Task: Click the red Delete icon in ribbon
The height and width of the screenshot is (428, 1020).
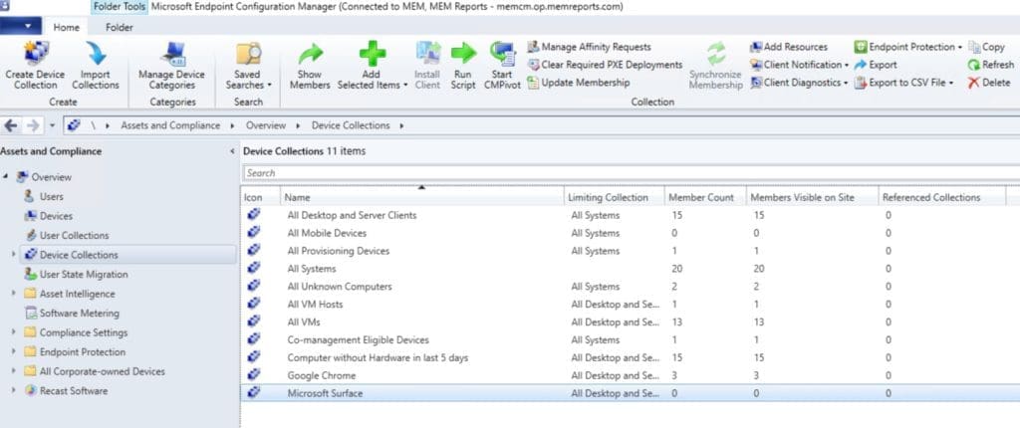Action: point(974,83)
